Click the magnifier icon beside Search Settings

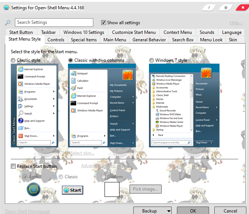point(8,23)
